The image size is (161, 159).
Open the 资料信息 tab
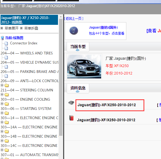click(78, 88)
